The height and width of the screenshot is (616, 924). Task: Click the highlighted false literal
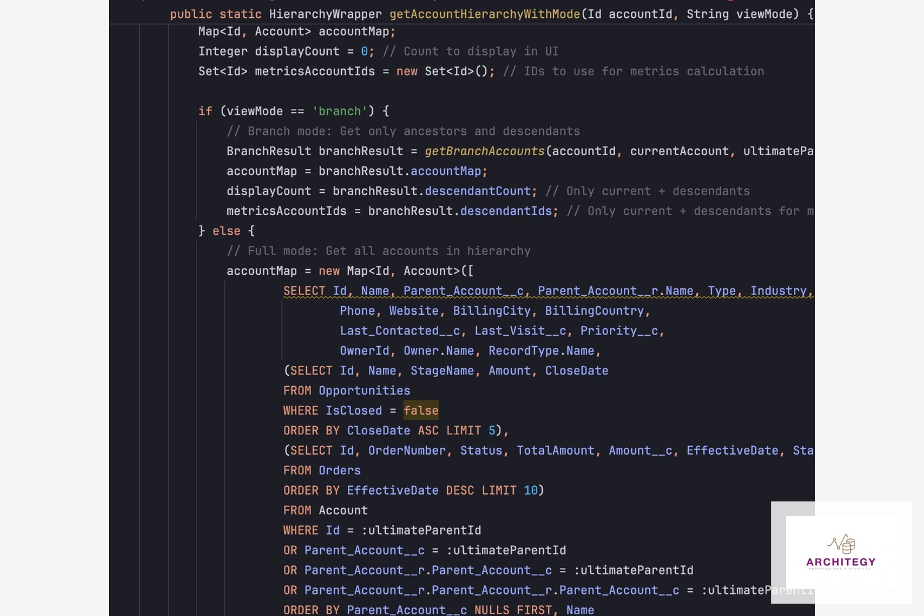click(421, 411)
